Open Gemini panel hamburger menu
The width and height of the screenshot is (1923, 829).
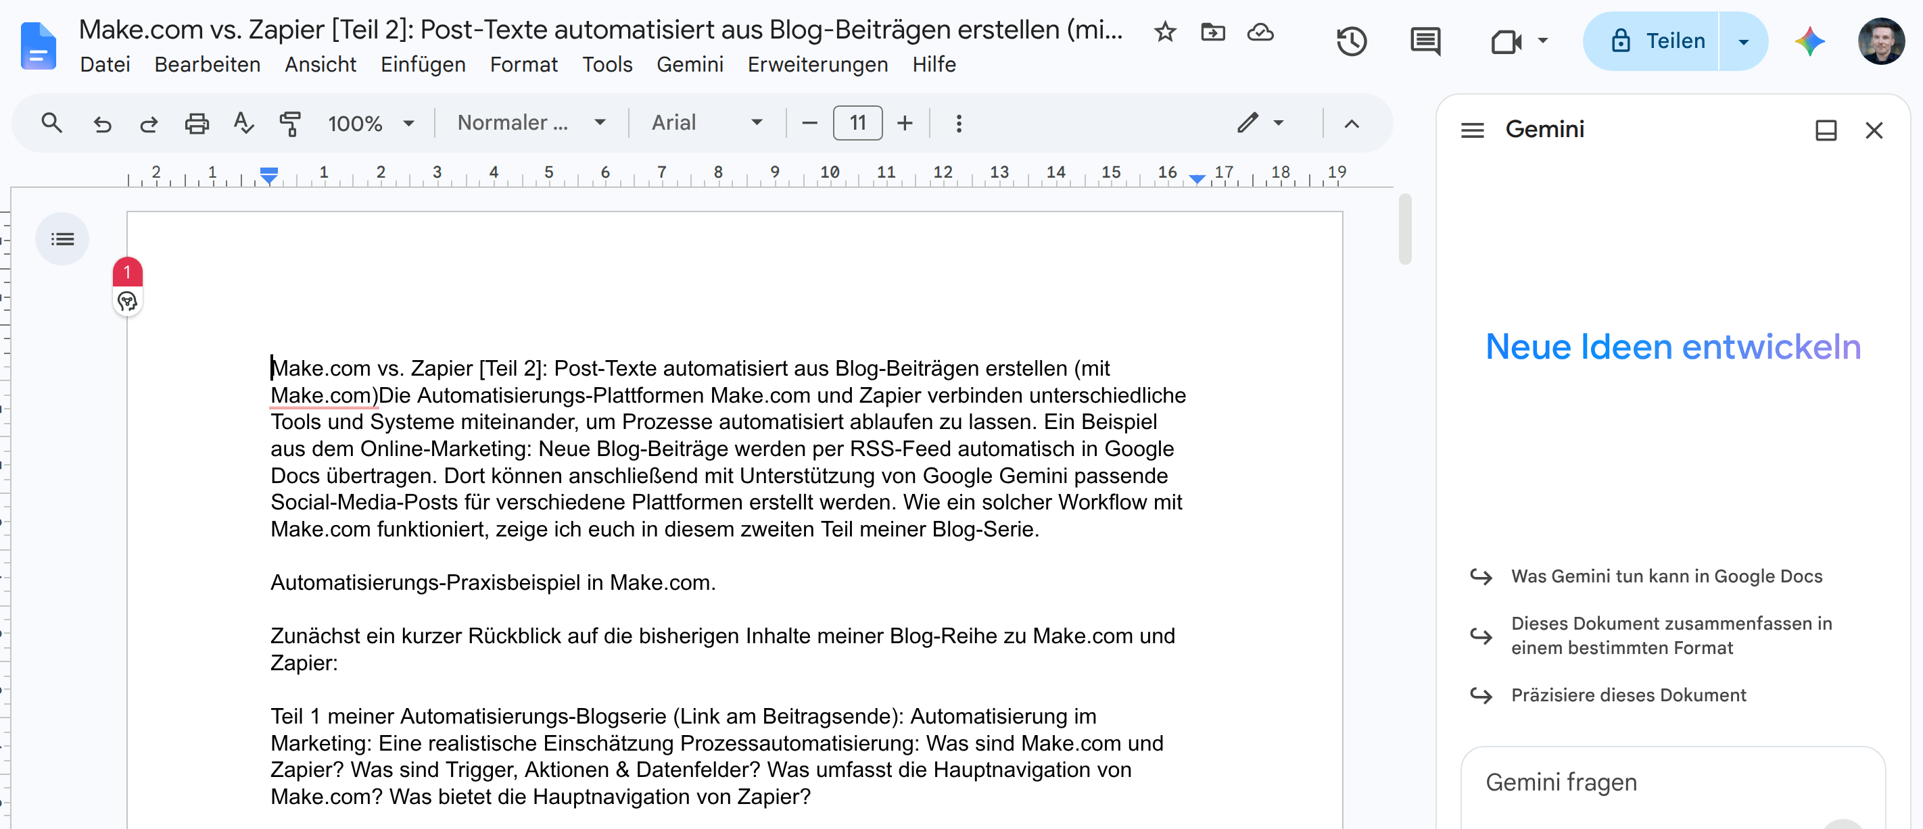pyautogui.click(x=1472, y=130)
